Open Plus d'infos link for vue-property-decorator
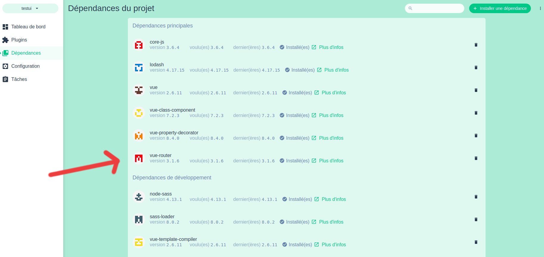 coord(331,138)
